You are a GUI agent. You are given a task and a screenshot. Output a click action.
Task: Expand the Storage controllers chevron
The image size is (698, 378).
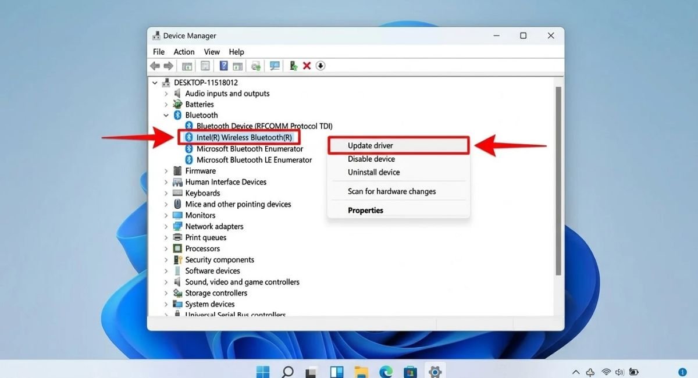(x=166, y=293)
